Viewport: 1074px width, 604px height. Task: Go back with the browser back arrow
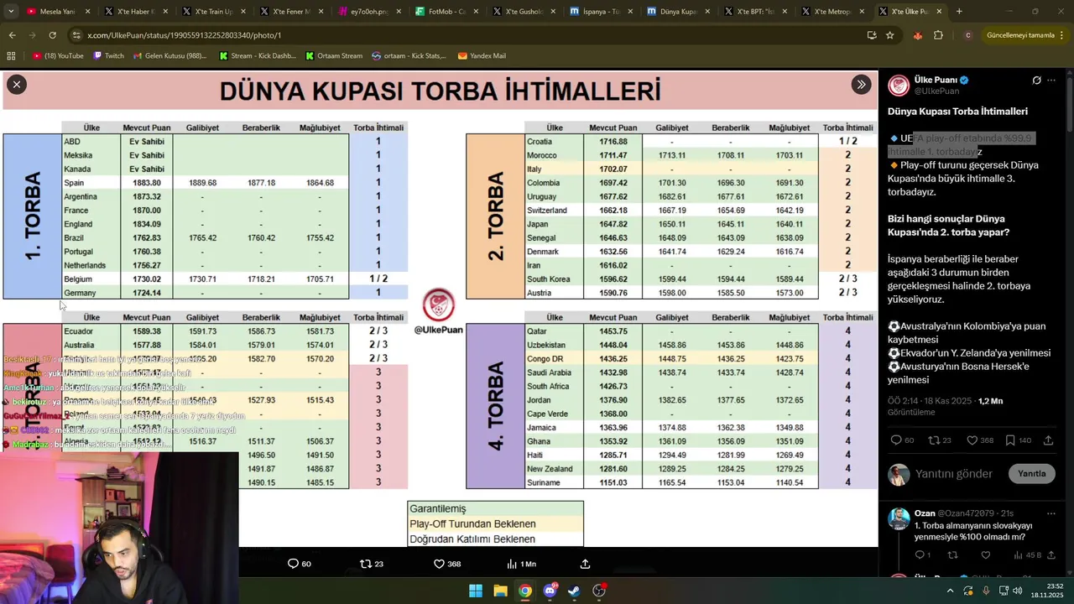pos(13,35)
